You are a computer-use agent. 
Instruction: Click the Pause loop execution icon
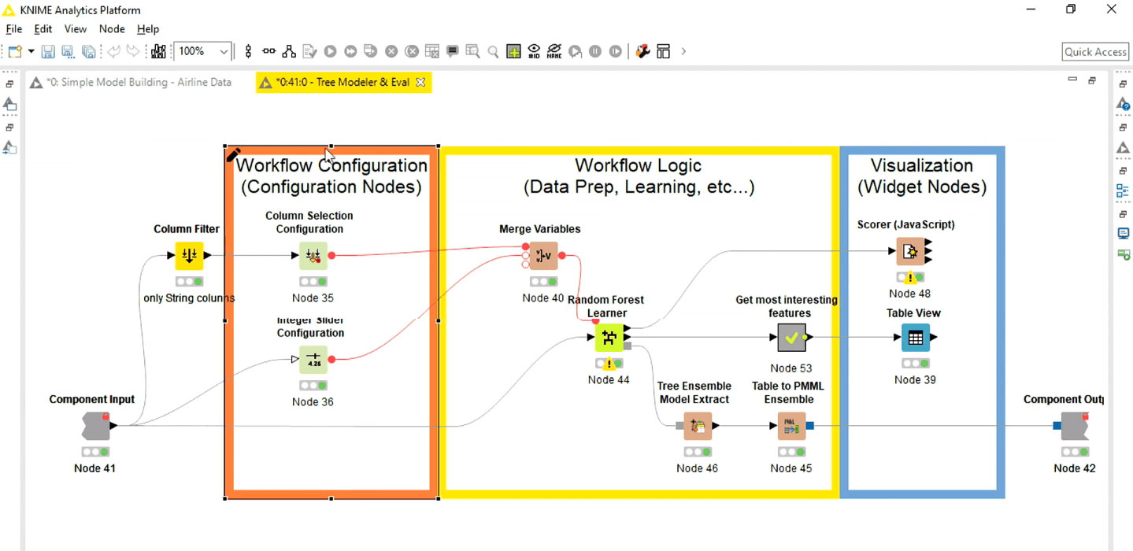(595, 52)
